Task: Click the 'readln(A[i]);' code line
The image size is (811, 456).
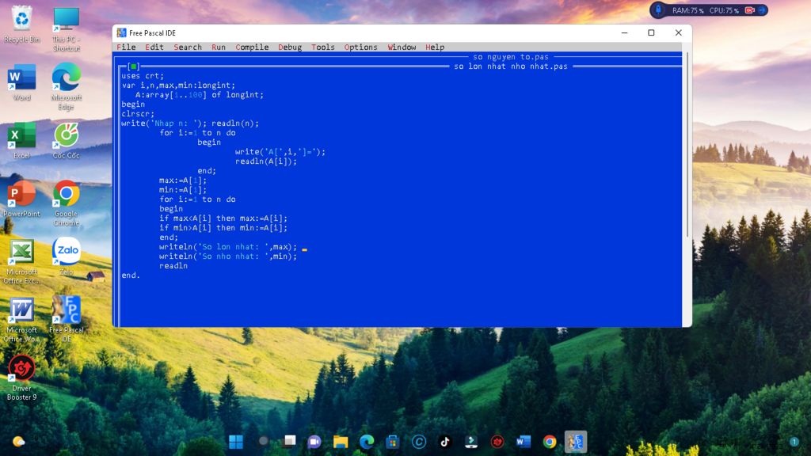Action: 266,161
